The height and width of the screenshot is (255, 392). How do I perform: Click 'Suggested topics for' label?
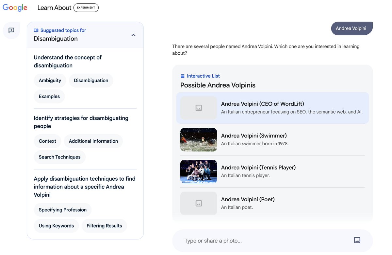click(x=63, y=30)
